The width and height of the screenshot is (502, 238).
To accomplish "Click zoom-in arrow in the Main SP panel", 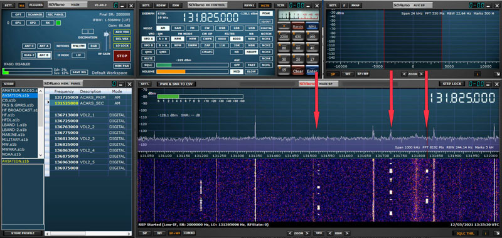I will click(307, 233).
